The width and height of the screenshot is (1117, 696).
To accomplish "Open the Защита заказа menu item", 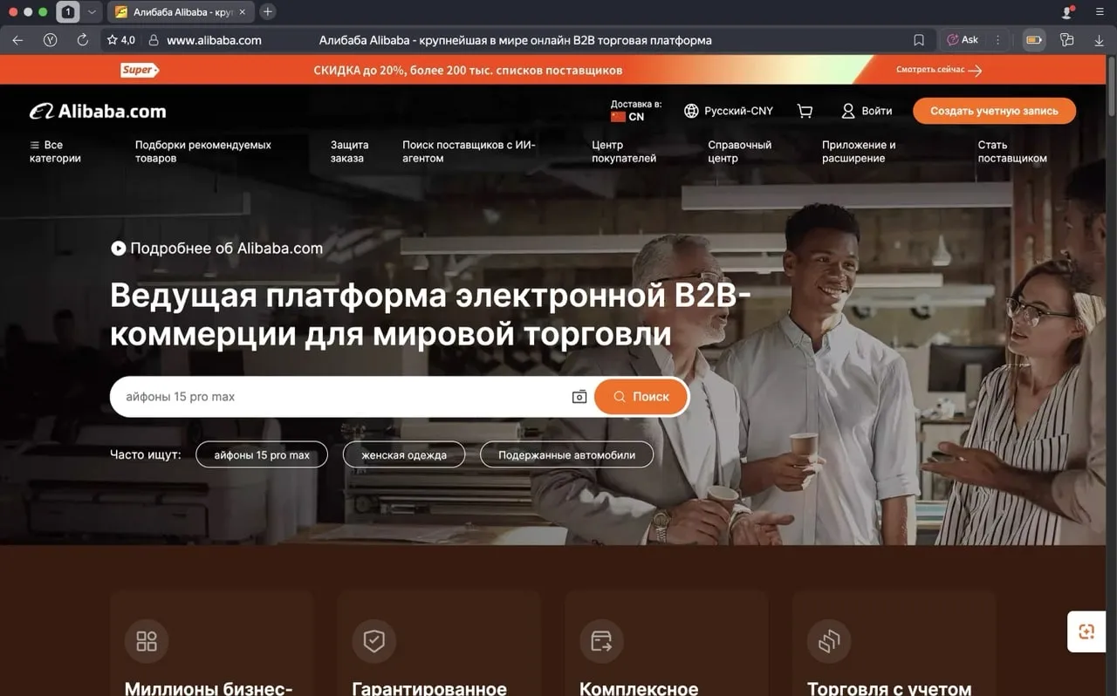I will coord(349,152).
